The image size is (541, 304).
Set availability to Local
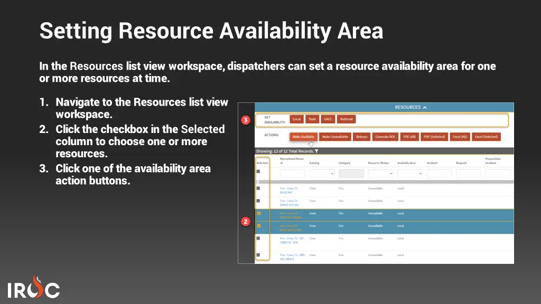(297, 119)
